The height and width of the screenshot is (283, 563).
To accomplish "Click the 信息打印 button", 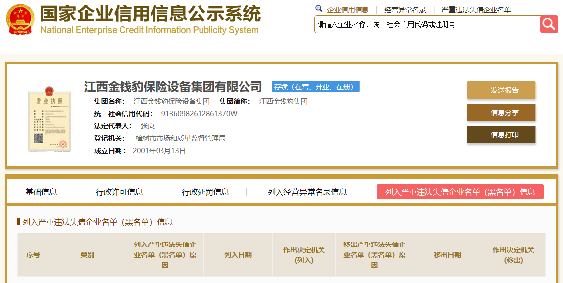I will coord(501,135).
